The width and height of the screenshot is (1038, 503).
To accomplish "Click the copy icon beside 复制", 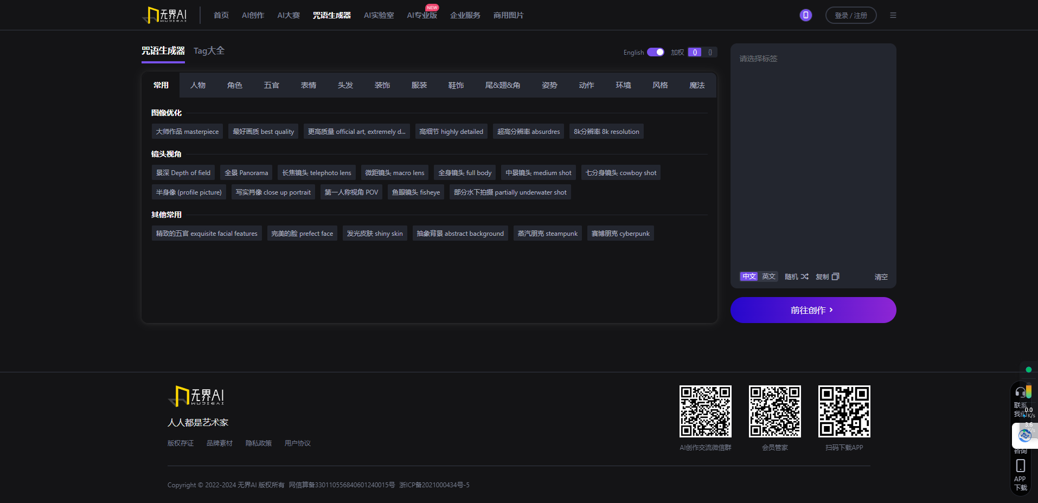I will (836, 276).
